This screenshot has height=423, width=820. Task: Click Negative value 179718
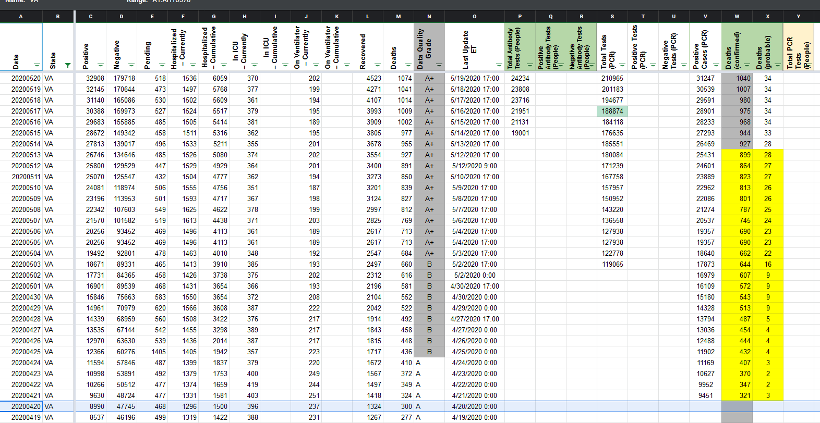[x=122, y=78]
